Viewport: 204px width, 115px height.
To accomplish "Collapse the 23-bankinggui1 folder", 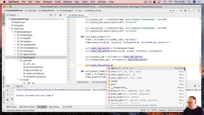I will 15,57.
